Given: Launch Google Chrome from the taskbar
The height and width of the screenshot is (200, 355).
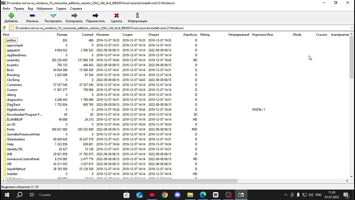Looking at the screenshot, I should click(x=165, y=195).
